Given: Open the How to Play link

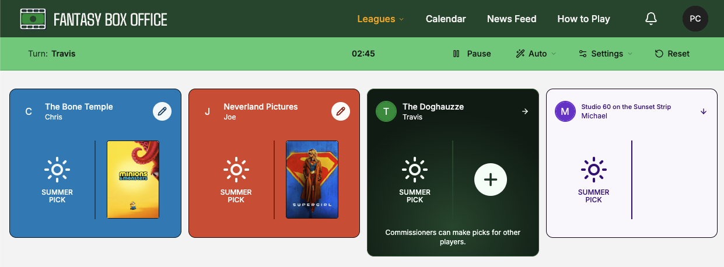Looking at the screenshot, I should [583, 19].
